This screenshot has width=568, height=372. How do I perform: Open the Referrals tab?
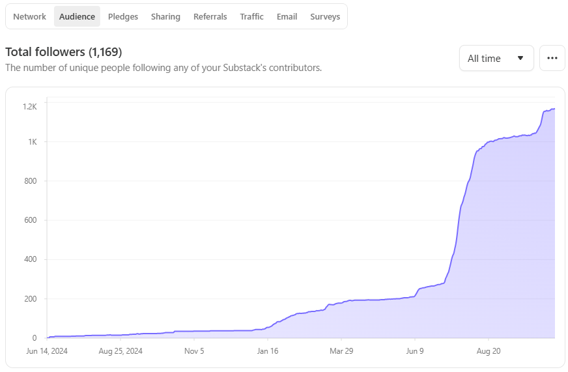(210, 17)
